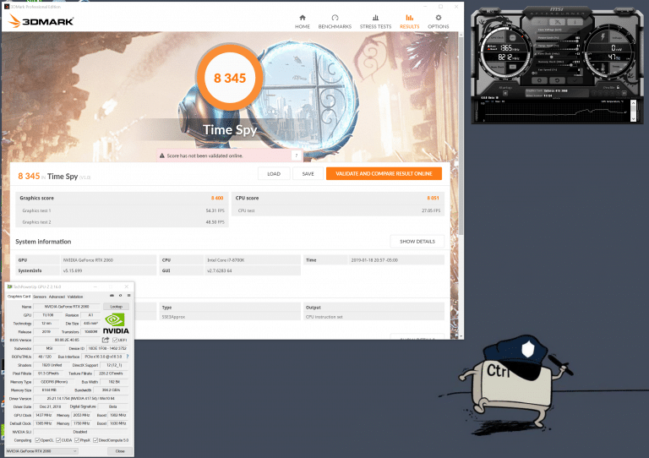This screenshot has width=649, height=458.
Task: Click the Bus Interface question mark in GPU-Z
Action: coord(127,357)
